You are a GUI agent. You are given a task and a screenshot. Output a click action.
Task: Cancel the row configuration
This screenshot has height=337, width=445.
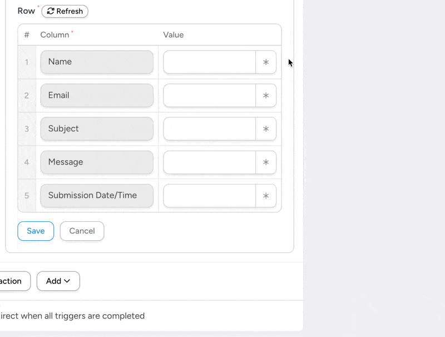(x=82, y=231)
